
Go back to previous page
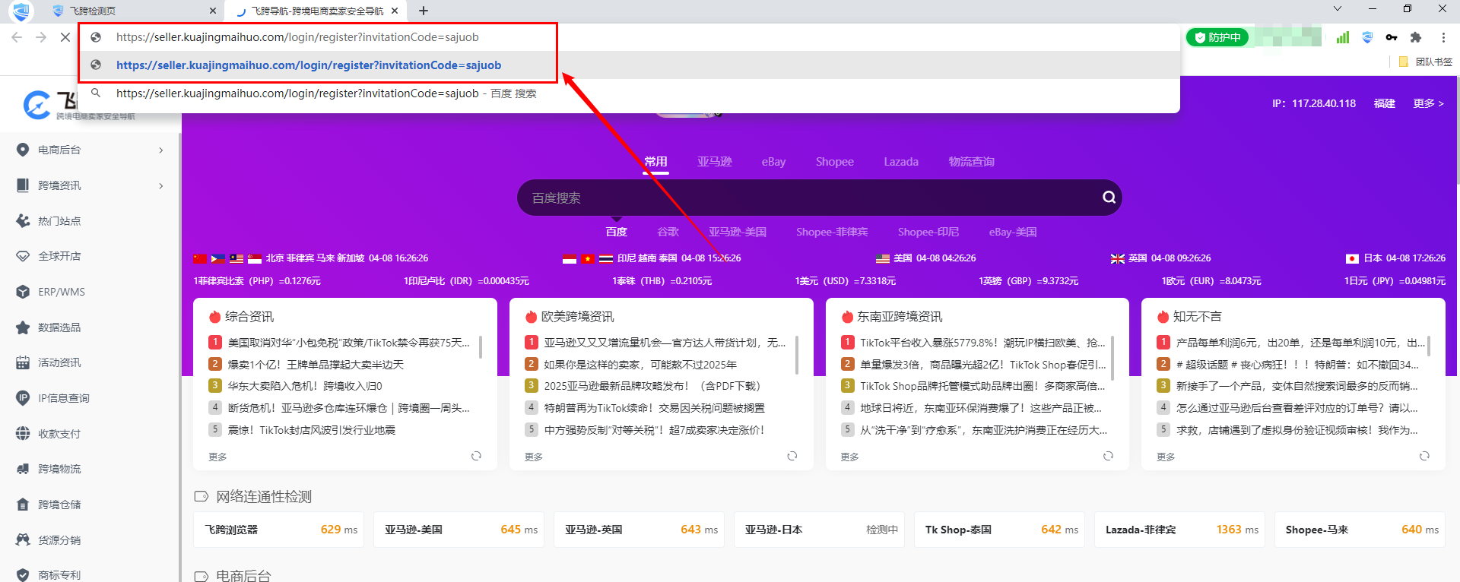pos(17,37)
